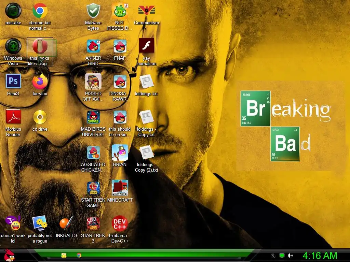Open the furryfox Firefox icon
Viewport: 350px width, 262px height.
[40, 82]
